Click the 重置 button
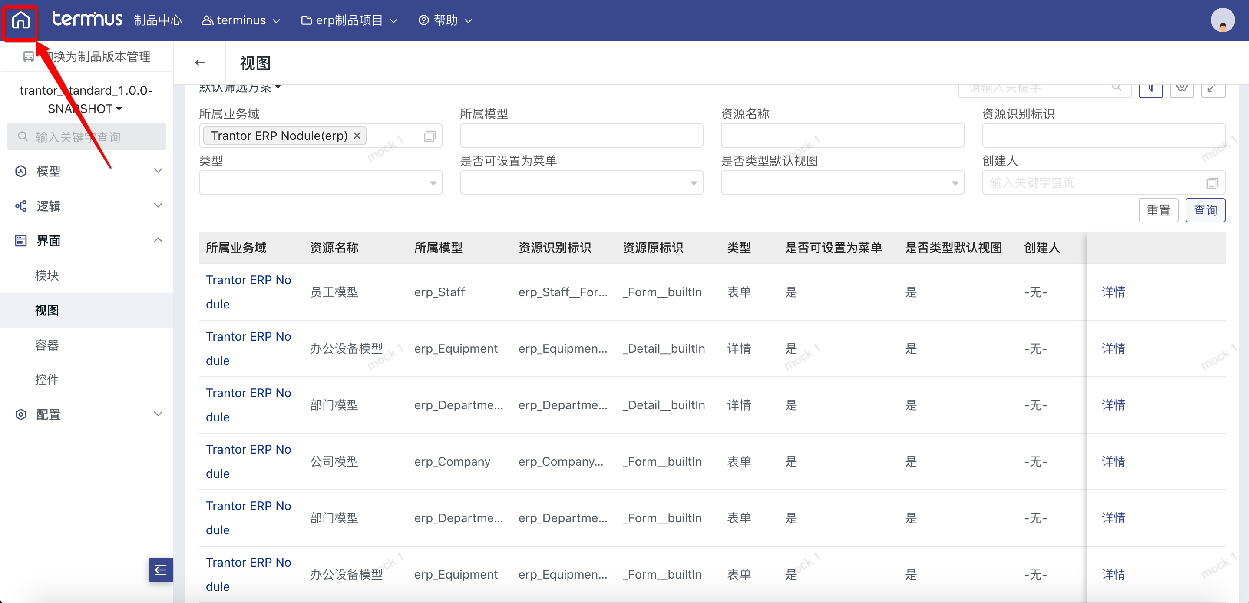Viewport: 1249px width, 603px height. pyautogui.click(x=1158, y=211)
